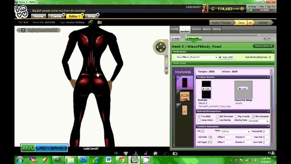Screen dimensions: 291x164
Task: Click the Windows Start button
Action: 20,160
